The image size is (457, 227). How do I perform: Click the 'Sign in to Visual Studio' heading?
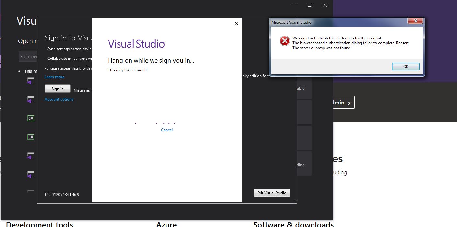click(x=68, y=38)
